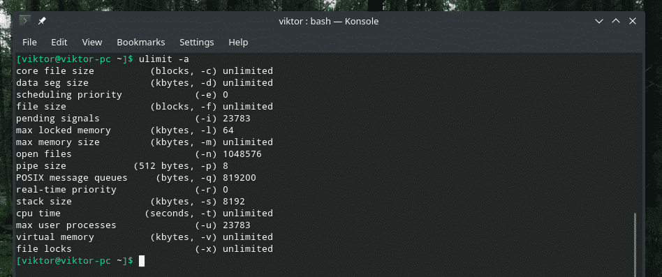The width and height of the screenshot is (662, 277).
Task: Open the Bookmarks menu
Action: [x=141, y=42]
